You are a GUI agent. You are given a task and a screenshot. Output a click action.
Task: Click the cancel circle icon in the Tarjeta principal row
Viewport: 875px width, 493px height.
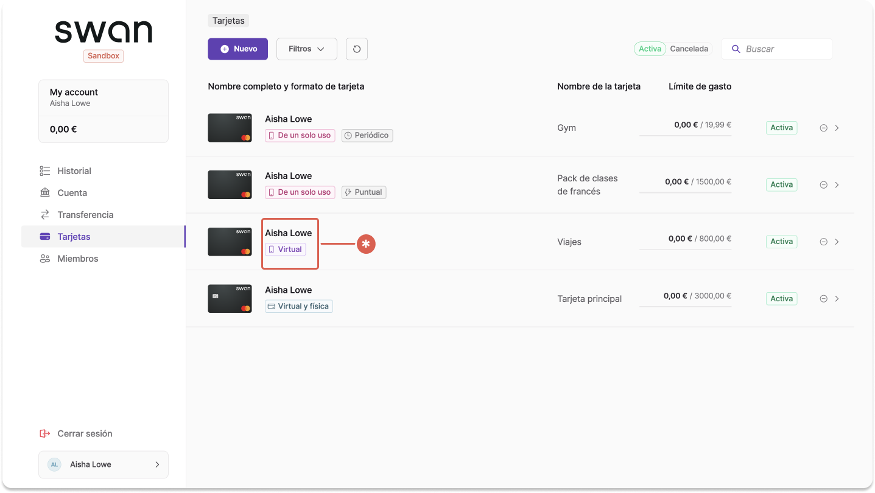[823, 299]
